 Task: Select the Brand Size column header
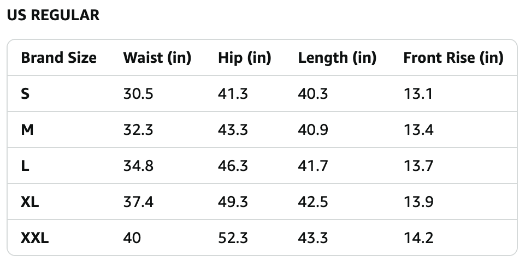(x=58, y=58)
